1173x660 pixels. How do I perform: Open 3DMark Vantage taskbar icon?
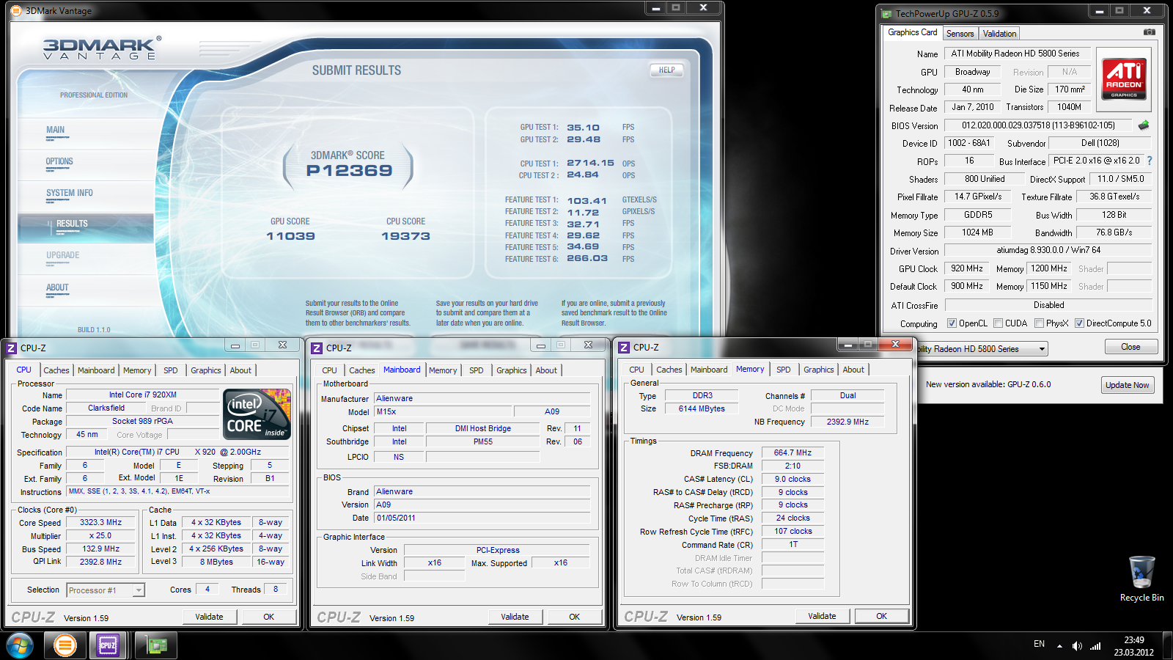coord(65,645)
